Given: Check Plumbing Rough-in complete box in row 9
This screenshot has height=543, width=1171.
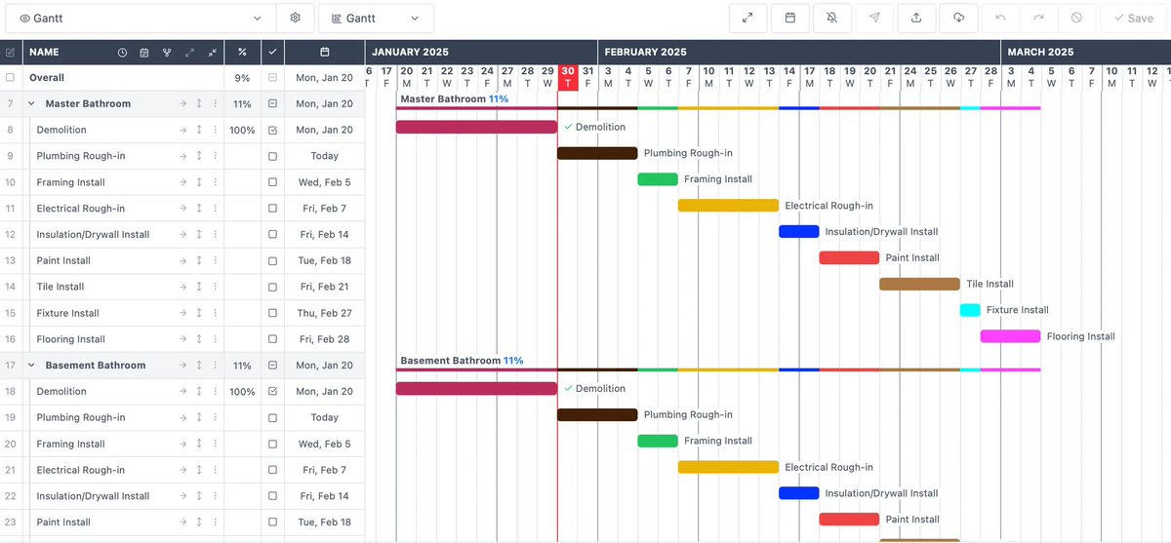Looking at the screenshot, I should point(272,156).
